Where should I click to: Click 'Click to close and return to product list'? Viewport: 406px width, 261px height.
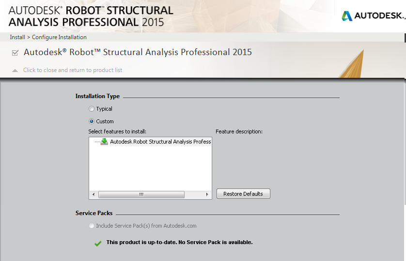point(73,70)
